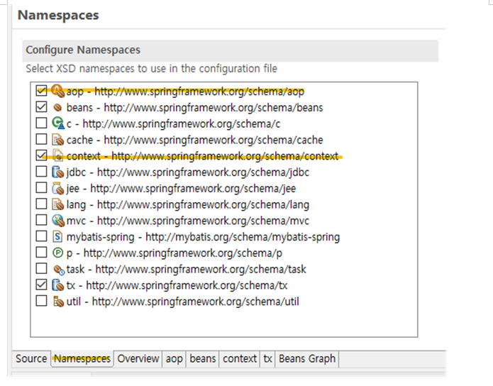Enable the mybatis-spring namespace checkbox

(x=42, y=236)
